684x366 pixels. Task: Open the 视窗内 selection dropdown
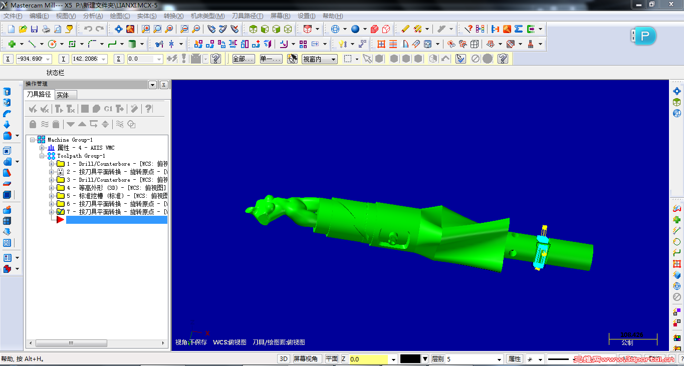pos(320,59)
